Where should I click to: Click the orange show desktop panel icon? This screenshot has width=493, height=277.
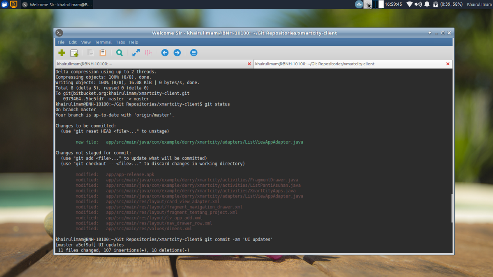point(14,4)
